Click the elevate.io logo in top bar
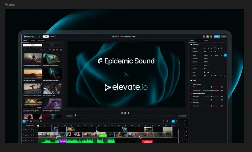The height and width of the screenshot is (152, 252). point(29,37)
